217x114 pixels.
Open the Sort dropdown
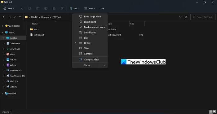click(x=74, y=9)
